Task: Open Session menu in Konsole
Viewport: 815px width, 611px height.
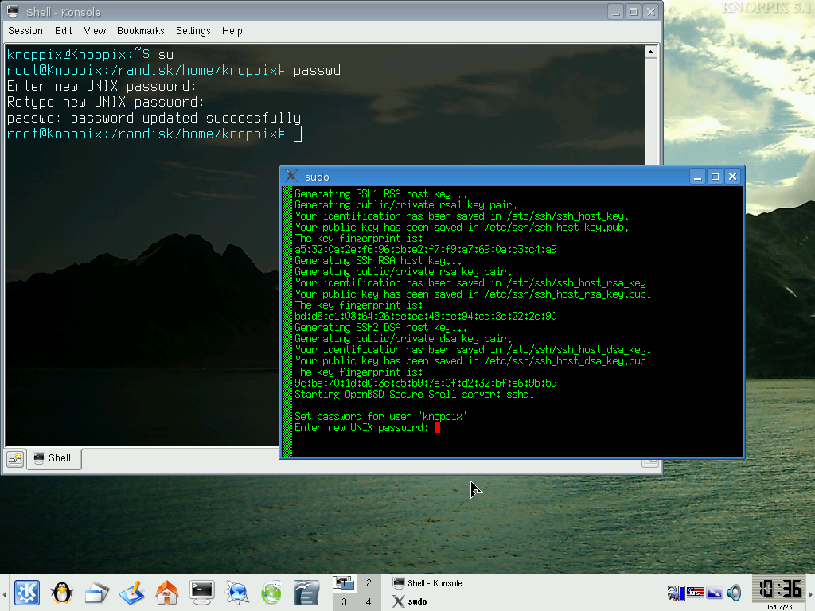Action: 25,31
